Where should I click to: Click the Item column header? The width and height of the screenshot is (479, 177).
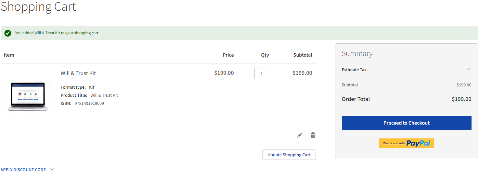[x=9, y=55]
